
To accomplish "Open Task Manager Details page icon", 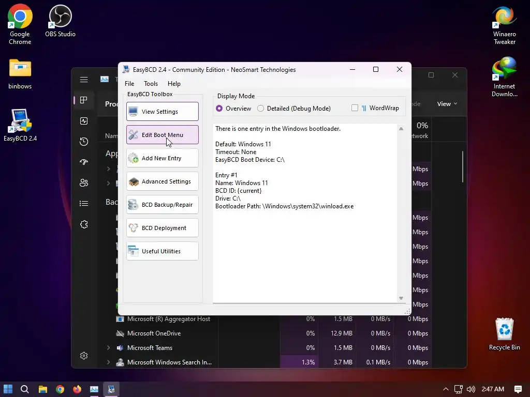I will 84,204.
